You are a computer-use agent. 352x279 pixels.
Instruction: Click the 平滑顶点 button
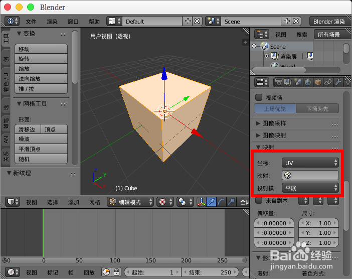(41, 149)
